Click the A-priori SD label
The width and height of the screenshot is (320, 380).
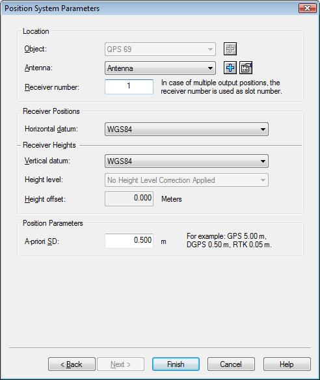coord(42,241)
